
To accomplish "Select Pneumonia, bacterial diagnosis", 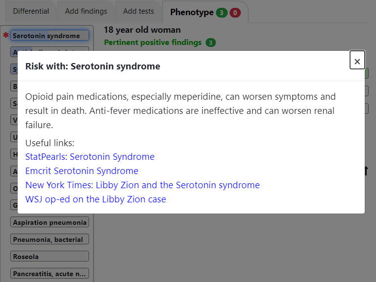I will [x=49, y=239].
